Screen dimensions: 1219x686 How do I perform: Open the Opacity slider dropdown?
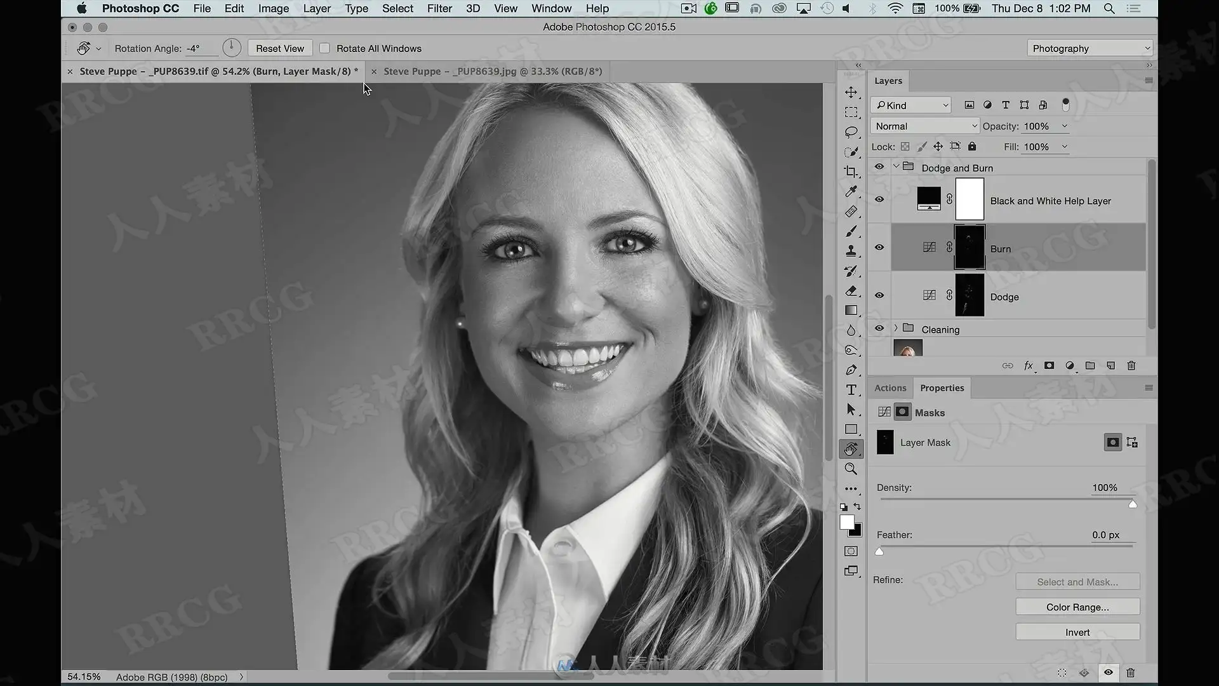pos(1065,126)
